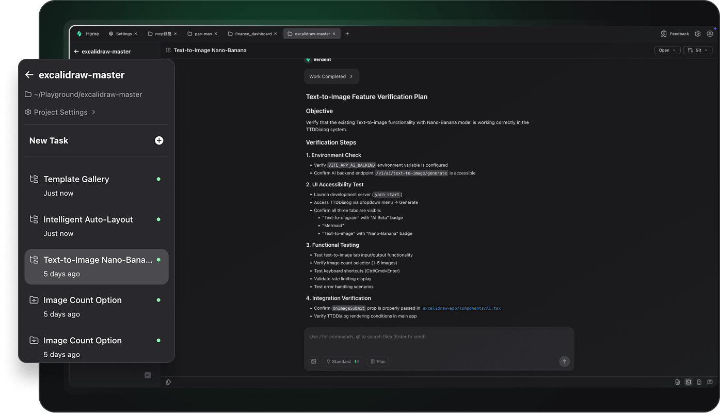Switch to the pac-man tab
The width and height of the screenshot is (720, 413).
click(x=202, y=34)
